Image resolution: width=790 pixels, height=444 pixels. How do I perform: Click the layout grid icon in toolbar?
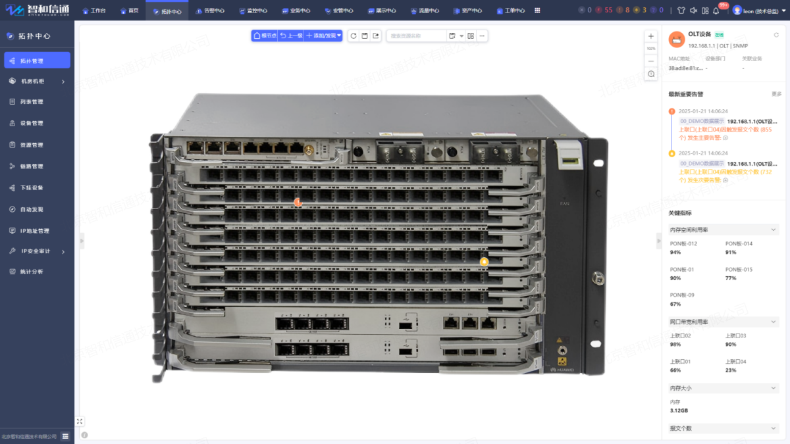(x=471, y=36)
